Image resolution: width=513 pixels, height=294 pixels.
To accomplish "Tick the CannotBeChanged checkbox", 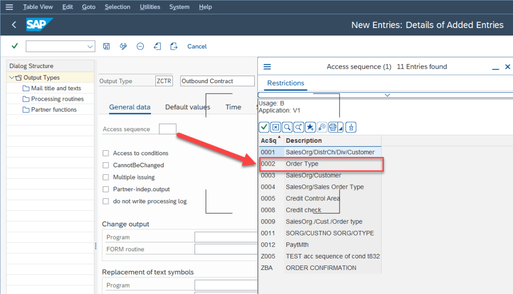I will (106, 165).
